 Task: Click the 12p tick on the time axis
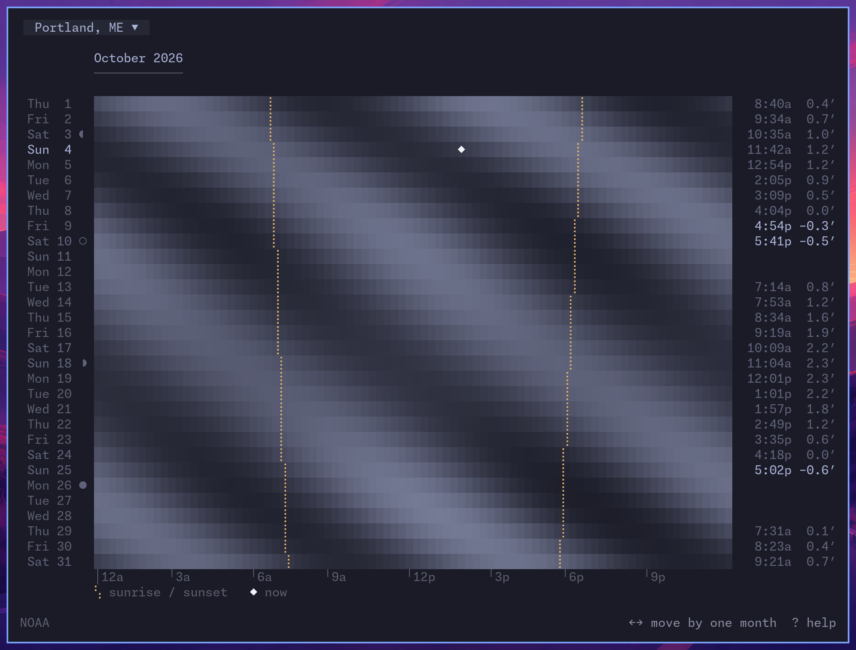pyautogui.click(x=424, y=577)
